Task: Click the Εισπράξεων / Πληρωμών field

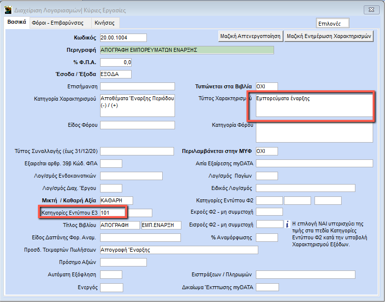Action: click(x=306, y=274)
